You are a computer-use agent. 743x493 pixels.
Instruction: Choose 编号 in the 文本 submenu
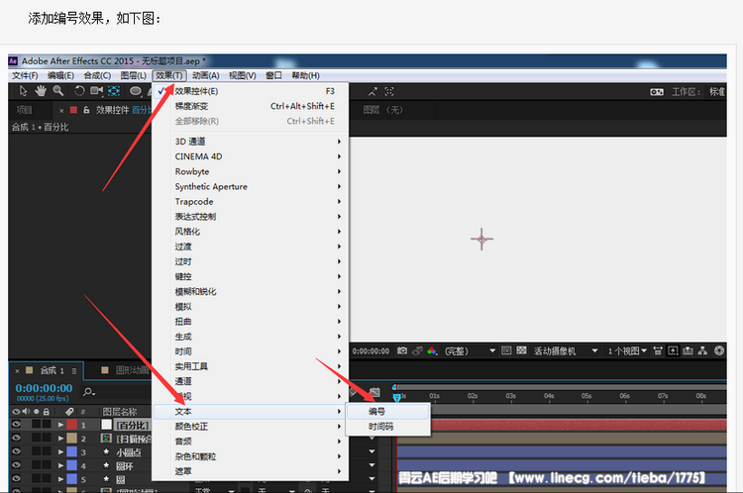pos(388,412)
